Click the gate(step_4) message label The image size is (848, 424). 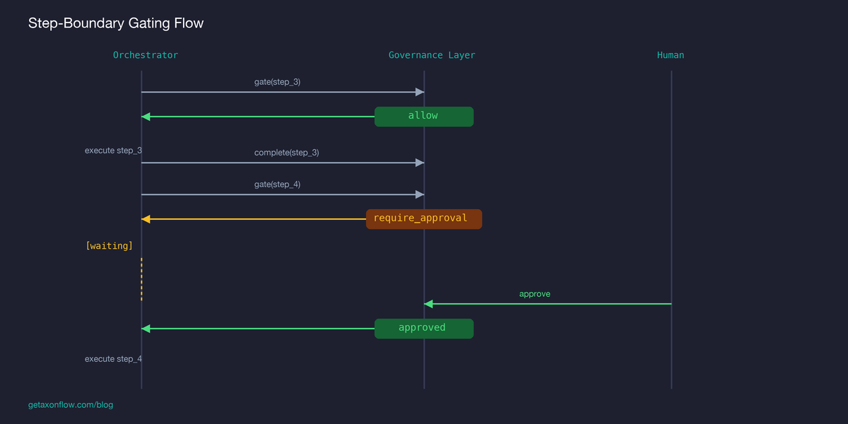pyautogui.click(x=278, y=184)
